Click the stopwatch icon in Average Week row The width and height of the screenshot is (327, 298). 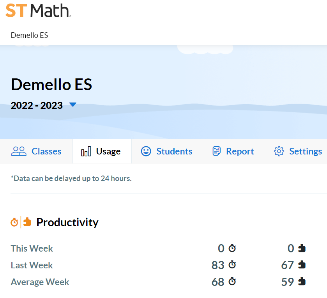(x=232, y=282)
